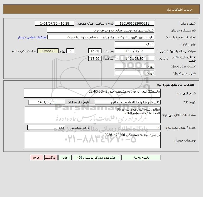Click the بازگشت back button

[51, 158]
